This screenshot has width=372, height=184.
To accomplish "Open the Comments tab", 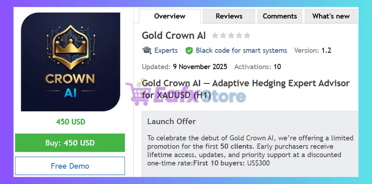I will point(280,16).
